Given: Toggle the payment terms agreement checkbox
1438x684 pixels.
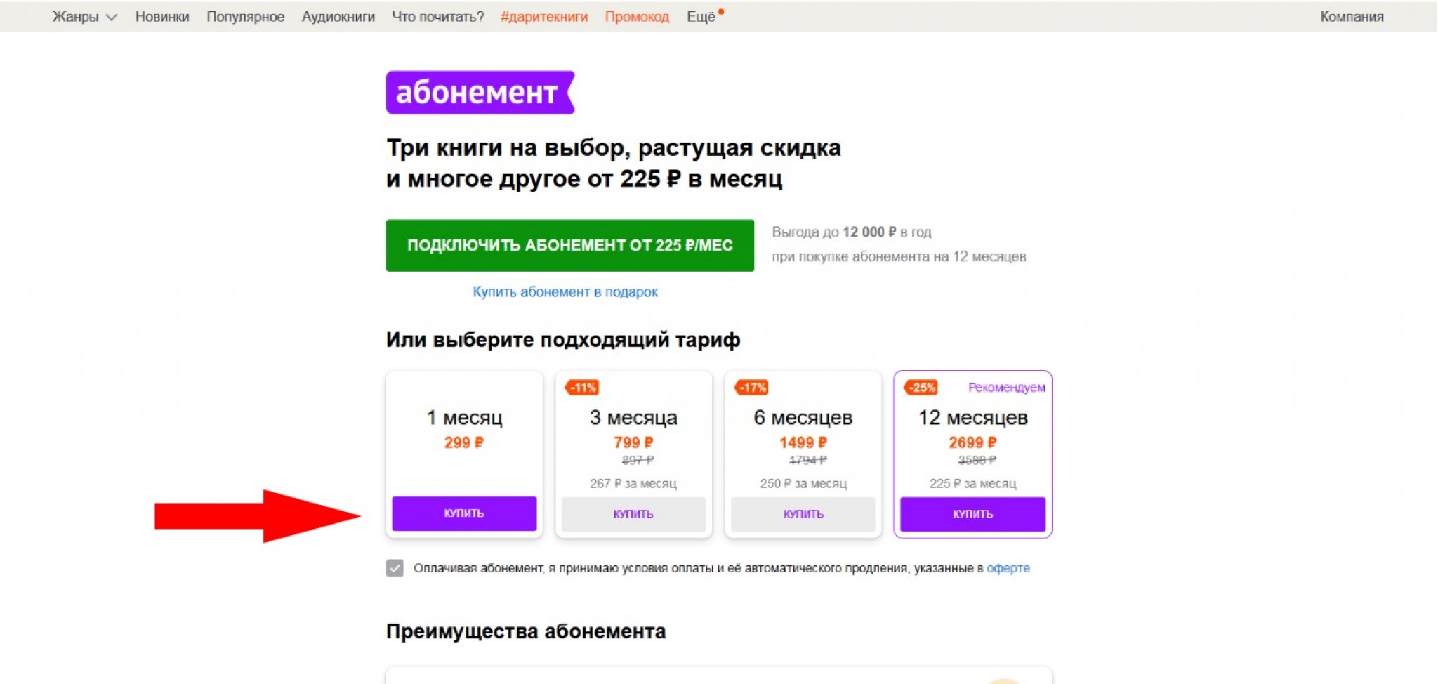Looking at the screenshot, I should 395,568.
